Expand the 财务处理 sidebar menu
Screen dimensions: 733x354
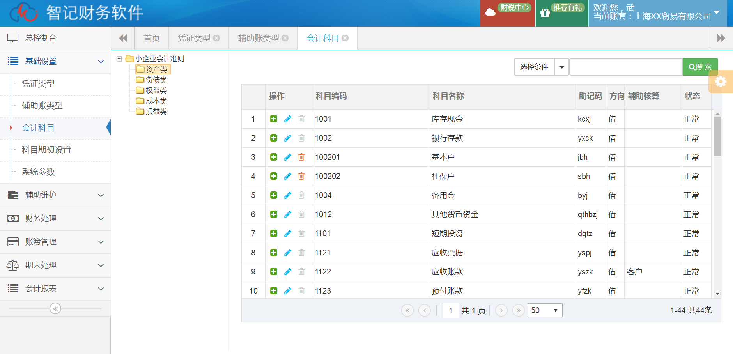[55, 218]
